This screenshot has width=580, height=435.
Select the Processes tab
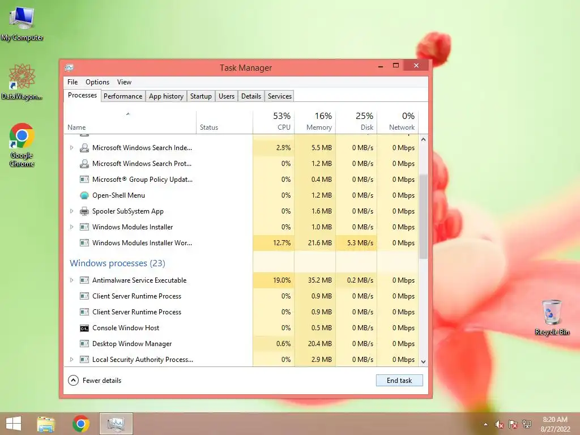point(82,95)
